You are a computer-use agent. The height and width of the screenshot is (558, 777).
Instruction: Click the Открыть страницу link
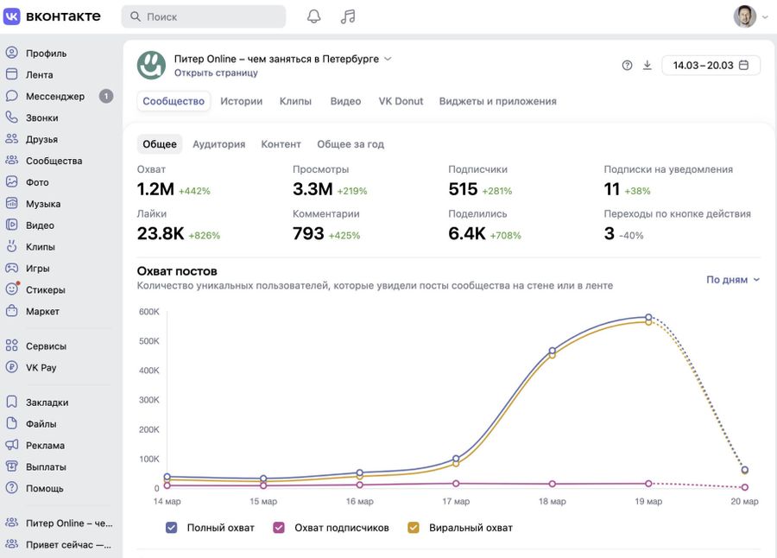pos(216,73)
